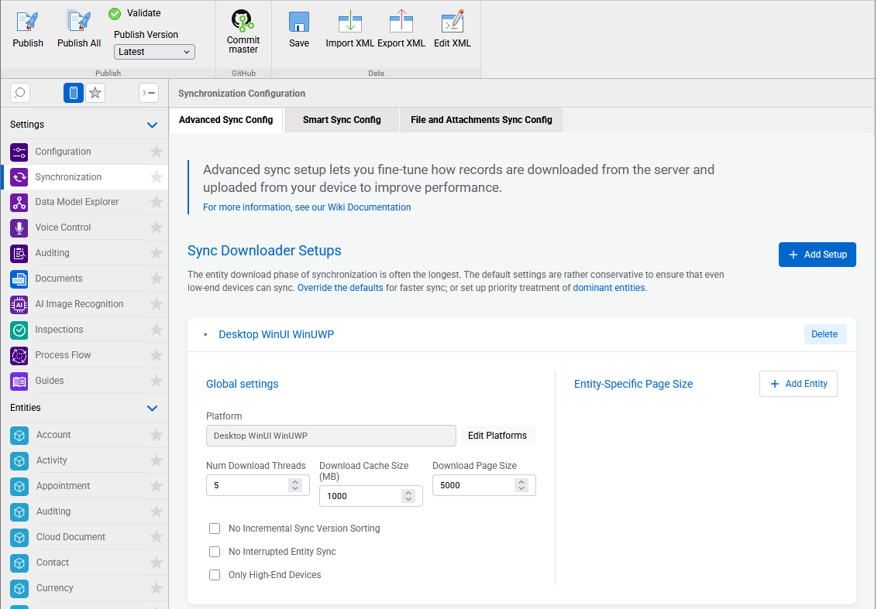
Task: Click the Export XML icon
Action: (x=401, y=22)
